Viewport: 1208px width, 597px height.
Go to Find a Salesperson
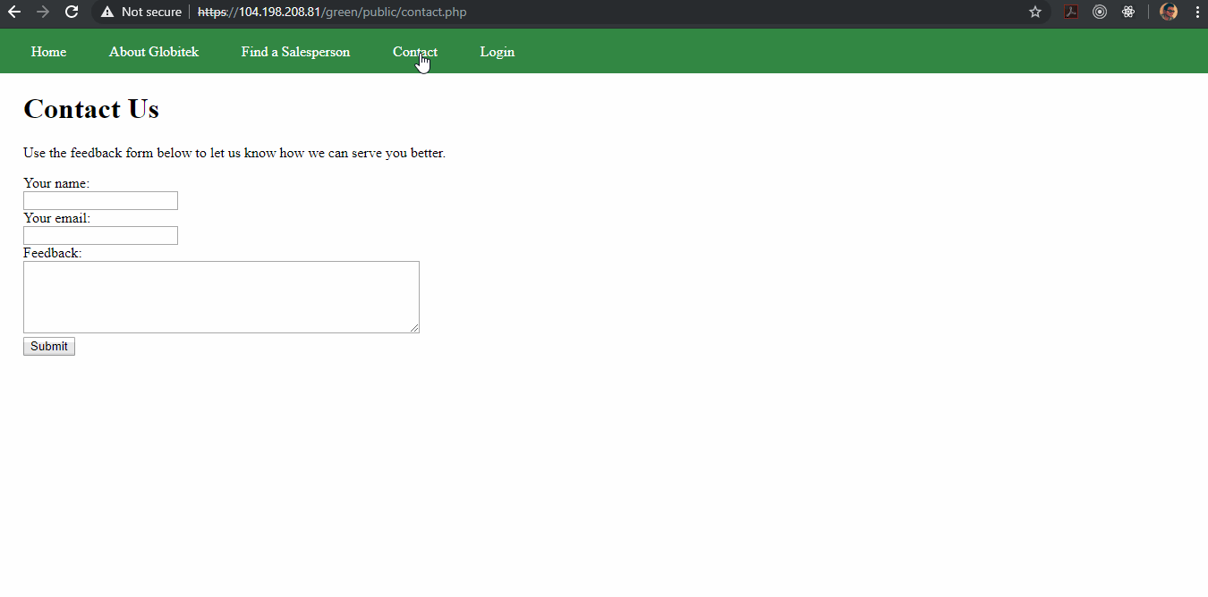point(295,51)
